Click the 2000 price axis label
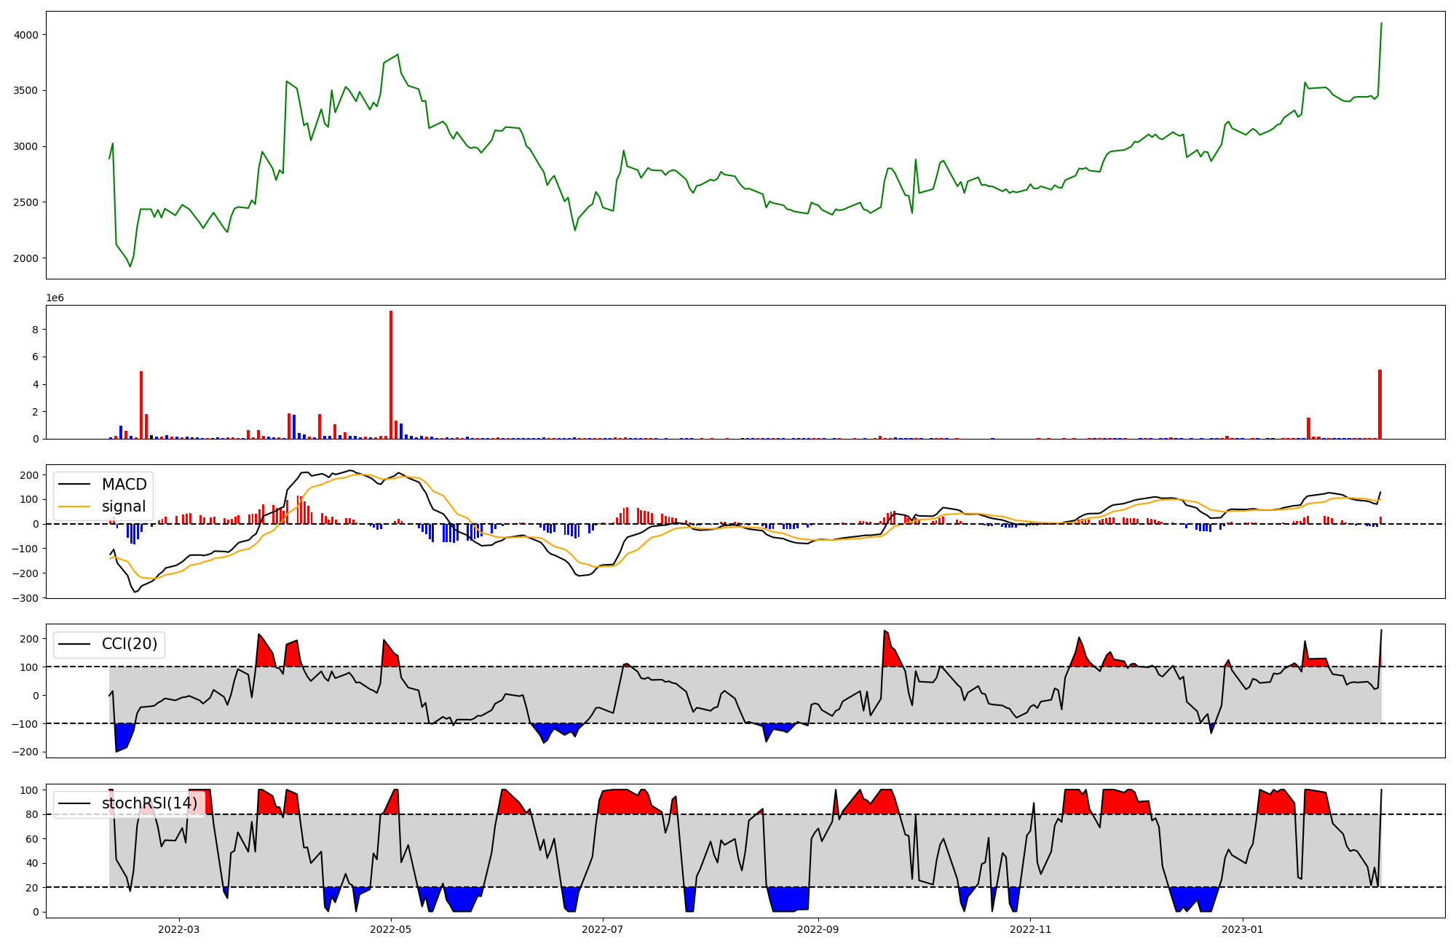Screen dimensions: 1456x946 [x=25, y=258]
